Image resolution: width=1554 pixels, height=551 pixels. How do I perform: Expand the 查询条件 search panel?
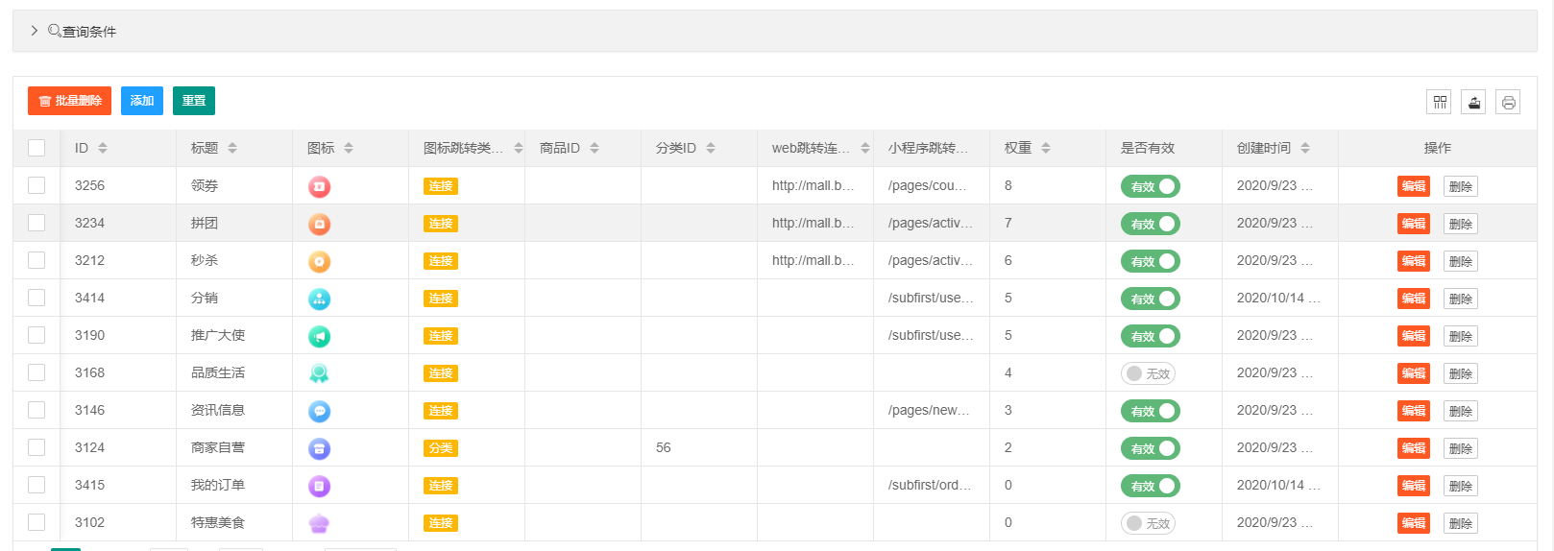[x=35, y=31]
